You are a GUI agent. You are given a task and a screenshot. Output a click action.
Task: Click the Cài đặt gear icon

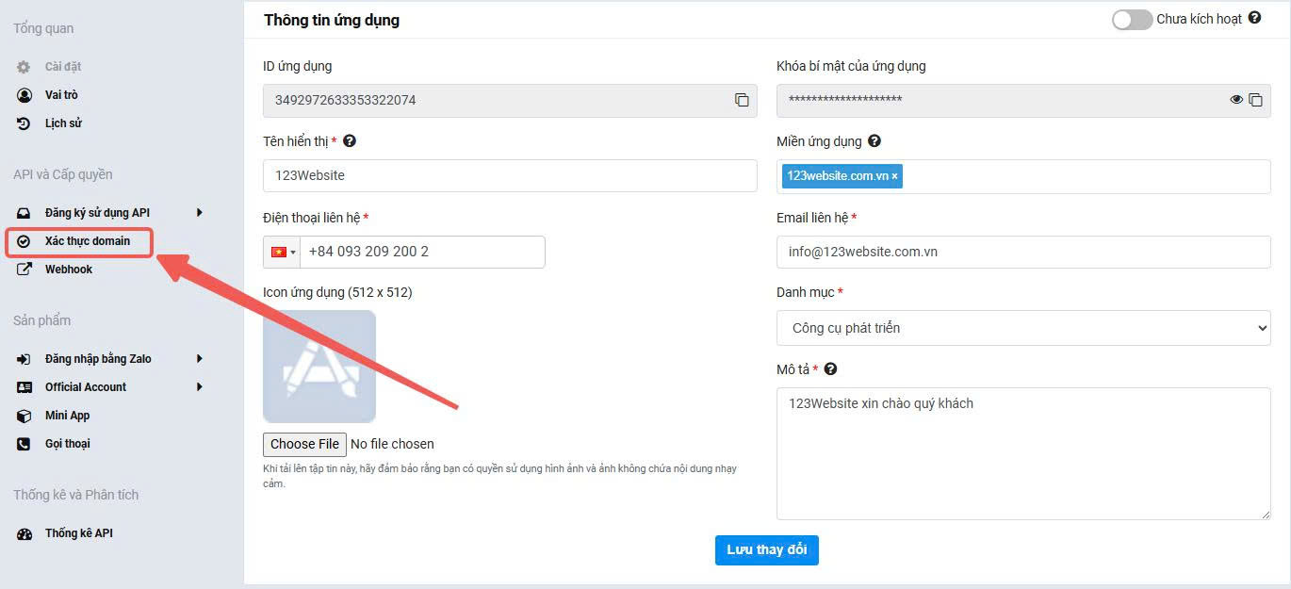pos(25,67)
